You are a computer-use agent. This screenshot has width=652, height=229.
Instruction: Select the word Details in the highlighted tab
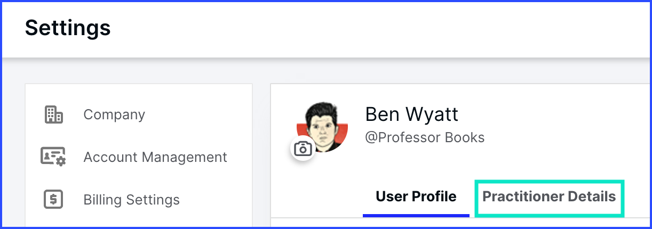(592, 197)
